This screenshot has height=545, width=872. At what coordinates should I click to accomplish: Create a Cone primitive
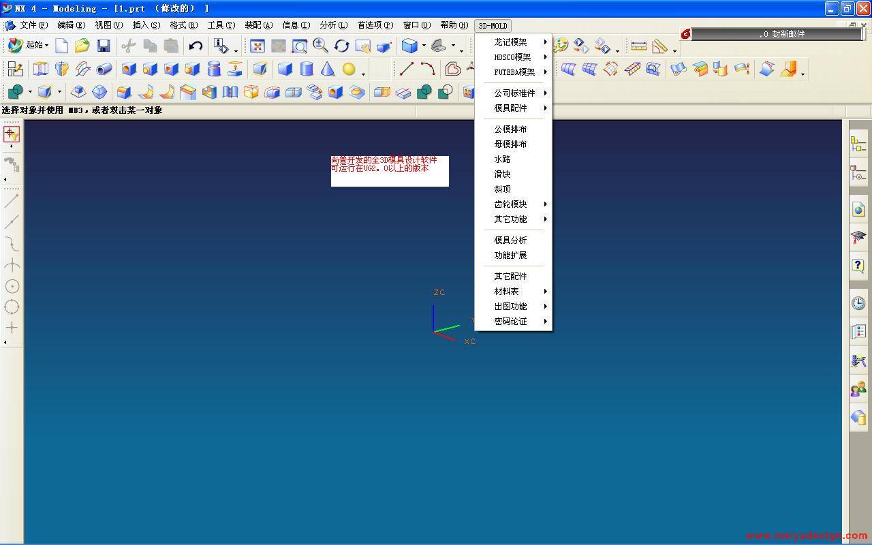[x=328, y=69]
